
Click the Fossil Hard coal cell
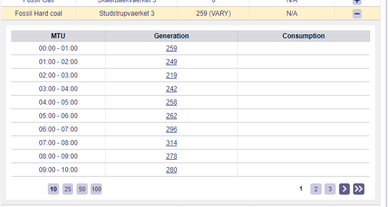39,13
